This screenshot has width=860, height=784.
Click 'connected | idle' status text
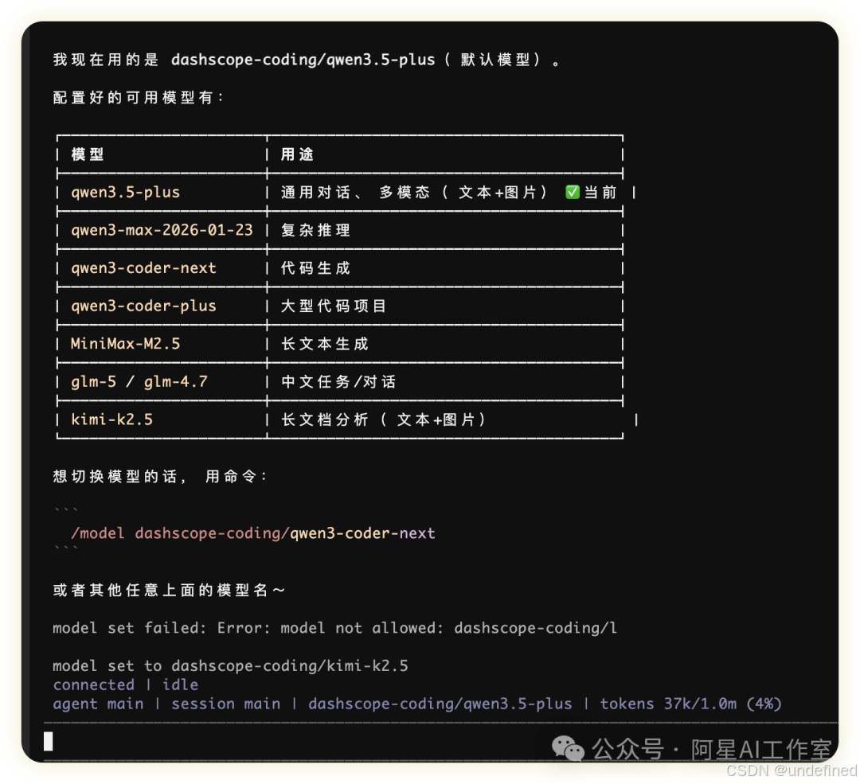[126, 685]
